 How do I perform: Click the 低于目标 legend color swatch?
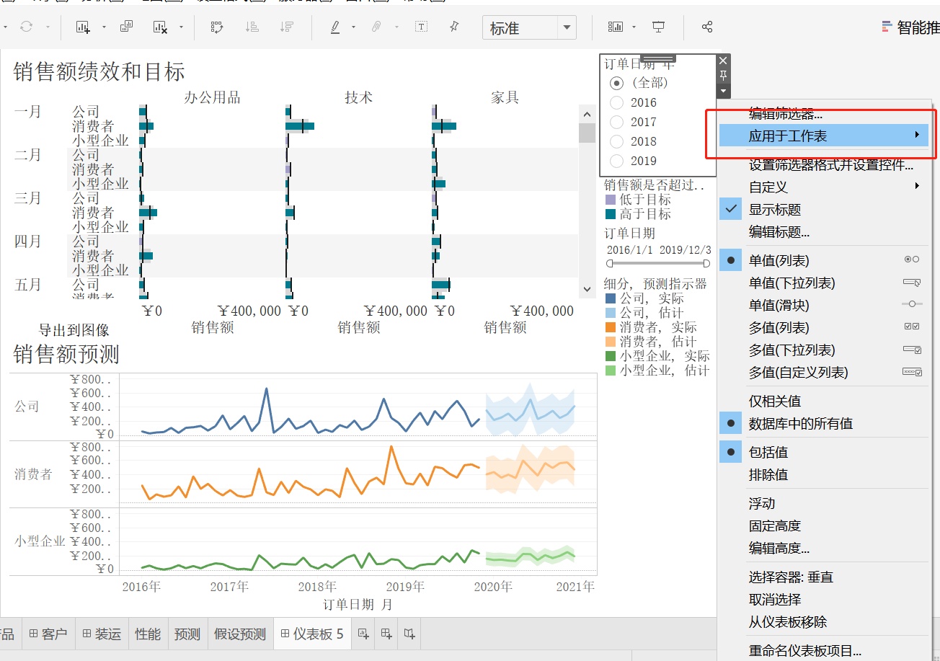tap(611, 200)
